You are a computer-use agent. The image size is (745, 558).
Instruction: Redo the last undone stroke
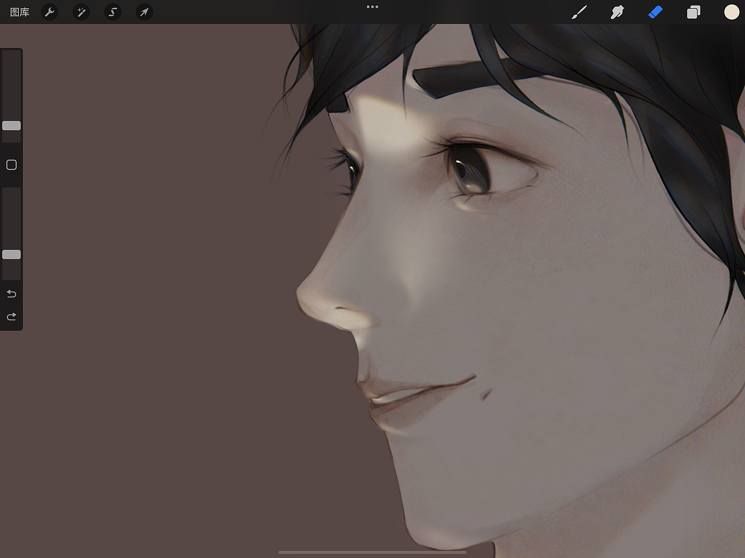pyautogui.click(x=12, y=317)
